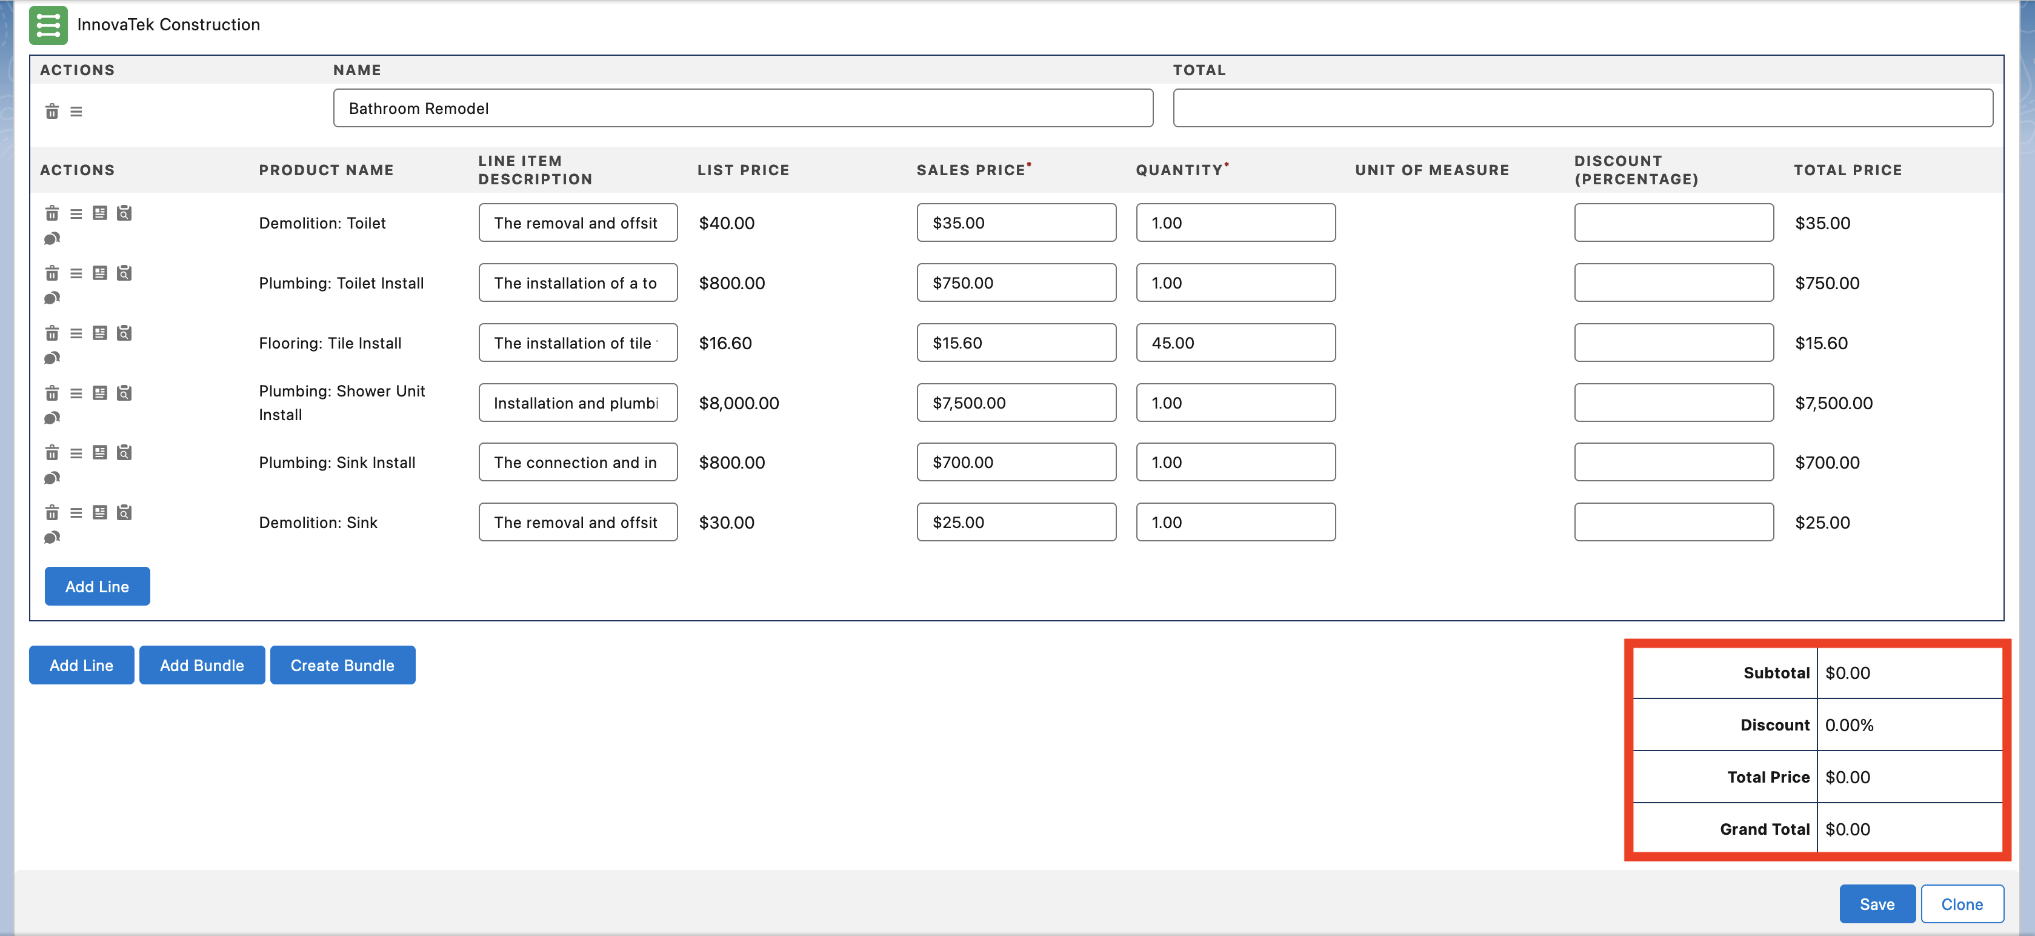Image resolution: width=2035 pixels, height=936 pixels.
Task: Click drag handle for Plumbing: Sink Install row
Action: tap(76, 453)
